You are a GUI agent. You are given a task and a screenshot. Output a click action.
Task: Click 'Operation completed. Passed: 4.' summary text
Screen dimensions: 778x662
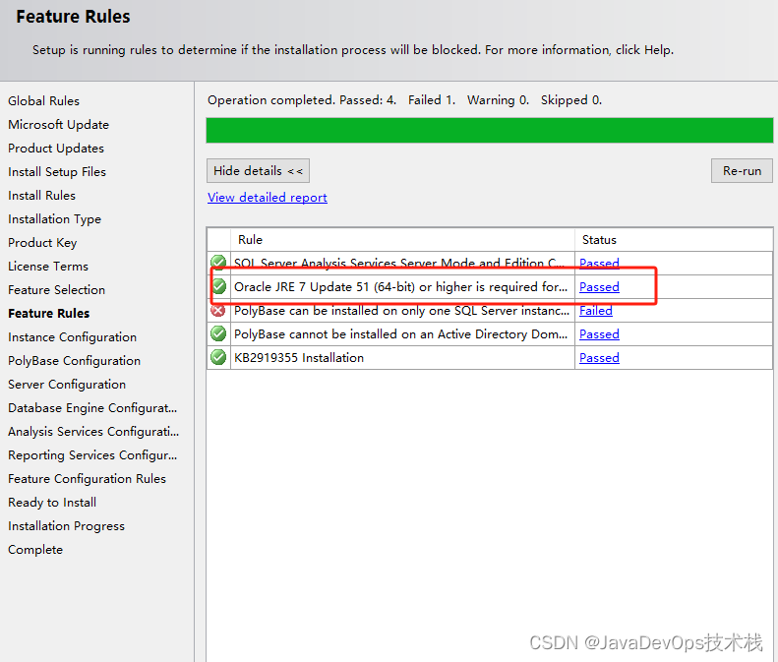coord(302,100)
